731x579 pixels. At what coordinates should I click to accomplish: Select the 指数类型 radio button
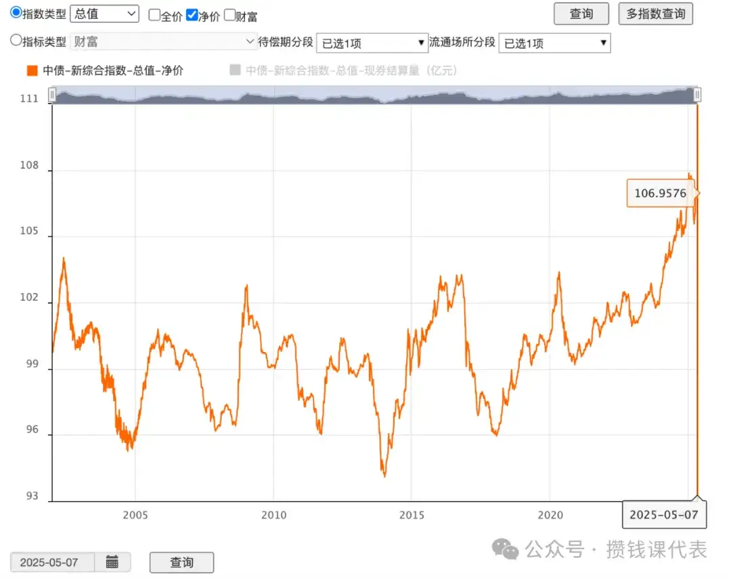tap(16, 13)
